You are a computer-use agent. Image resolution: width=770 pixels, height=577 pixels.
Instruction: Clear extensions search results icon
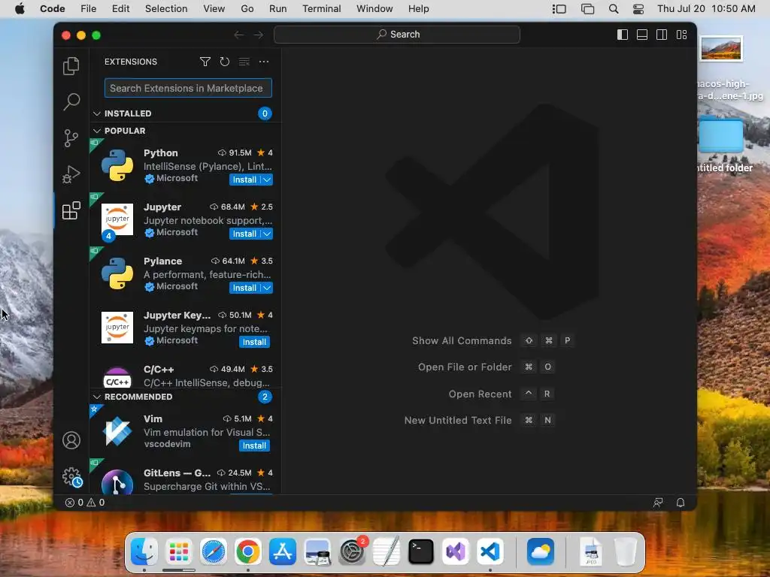tap(244, 62)
